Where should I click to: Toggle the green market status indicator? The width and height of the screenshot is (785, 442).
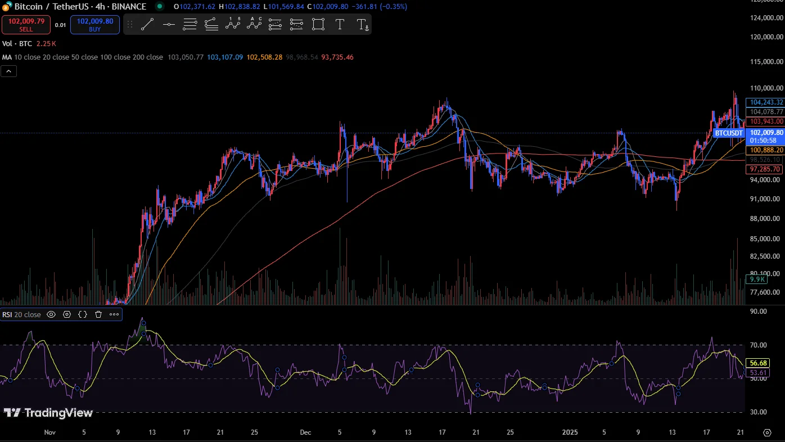pos(160,7)
